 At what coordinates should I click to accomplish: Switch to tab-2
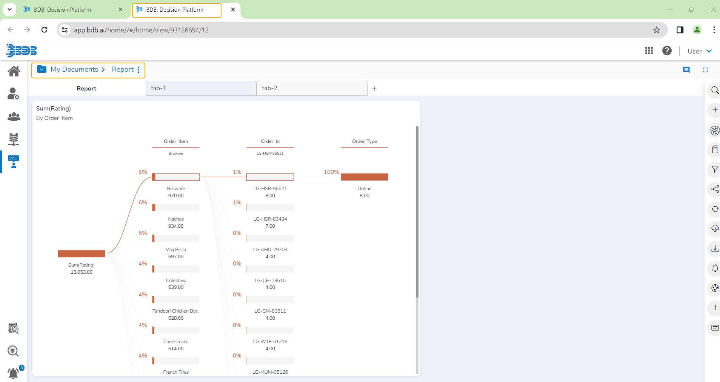point(312,88)
